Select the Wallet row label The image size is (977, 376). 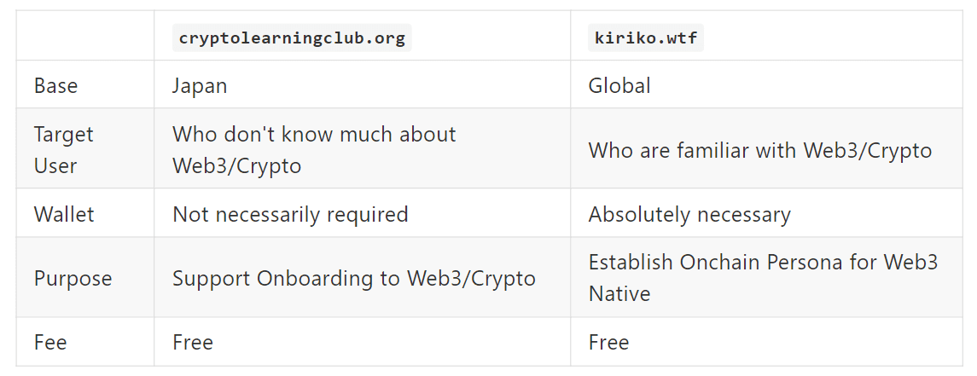pyautogui.click(x=63, y=214)
